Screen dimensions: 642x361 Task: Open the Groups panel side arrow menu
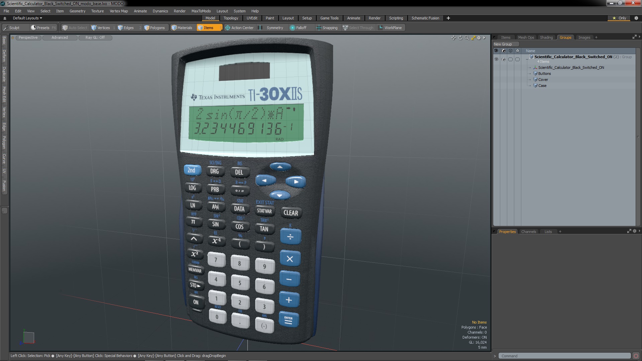pos(639,37)
